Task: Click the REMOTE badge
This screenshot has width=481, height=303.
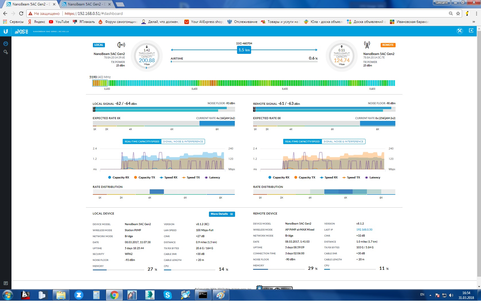Action: pyautogui.click(x=388, y=45)
